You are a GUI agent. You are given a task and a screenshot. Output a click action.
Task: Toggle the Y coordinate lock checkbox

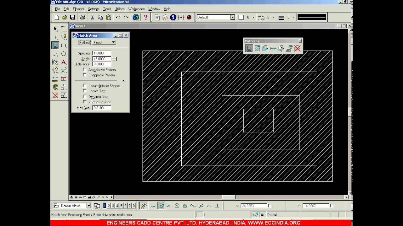[x=332, y=206]
